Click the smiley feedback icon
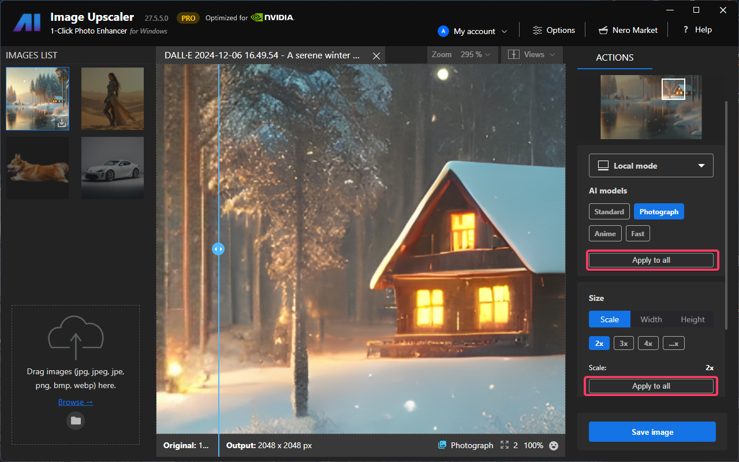The width and height of the screenshot is (739, 462). pyautogui.click(x=554, y=445)
